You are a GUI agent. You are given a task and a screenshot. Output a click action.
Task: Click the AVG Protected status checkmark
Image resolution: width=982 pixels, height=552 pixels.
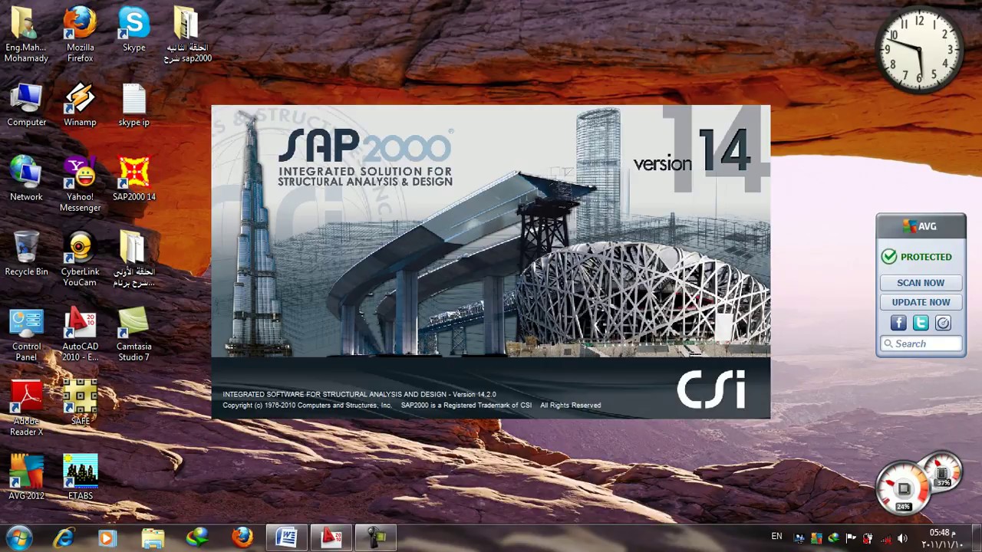[889, 257]
